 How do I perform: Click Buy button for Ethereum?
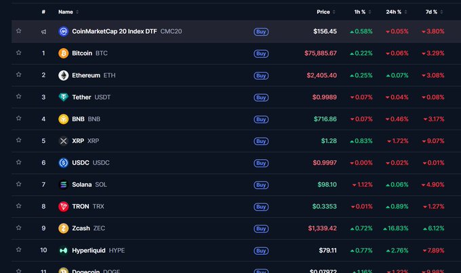click(261, 75)
